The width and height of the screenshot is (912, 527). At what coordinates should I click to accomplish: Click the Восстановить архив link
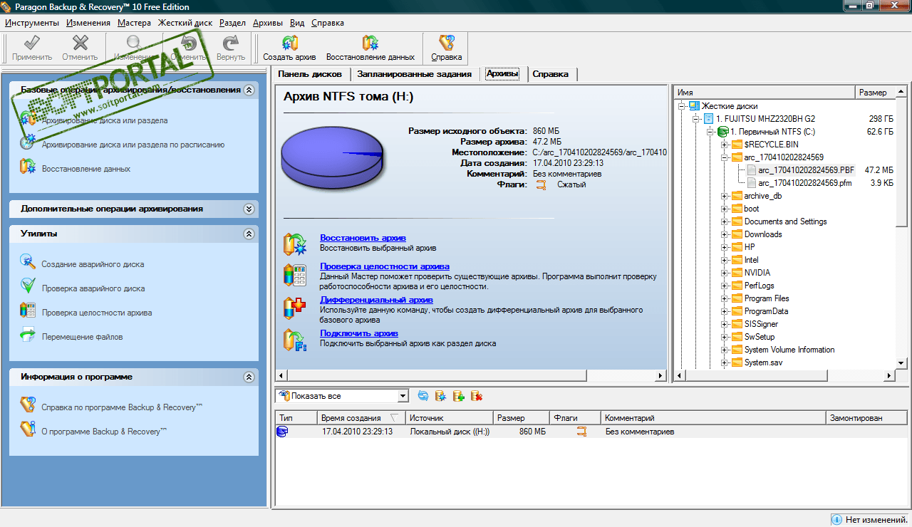point(363,237)
